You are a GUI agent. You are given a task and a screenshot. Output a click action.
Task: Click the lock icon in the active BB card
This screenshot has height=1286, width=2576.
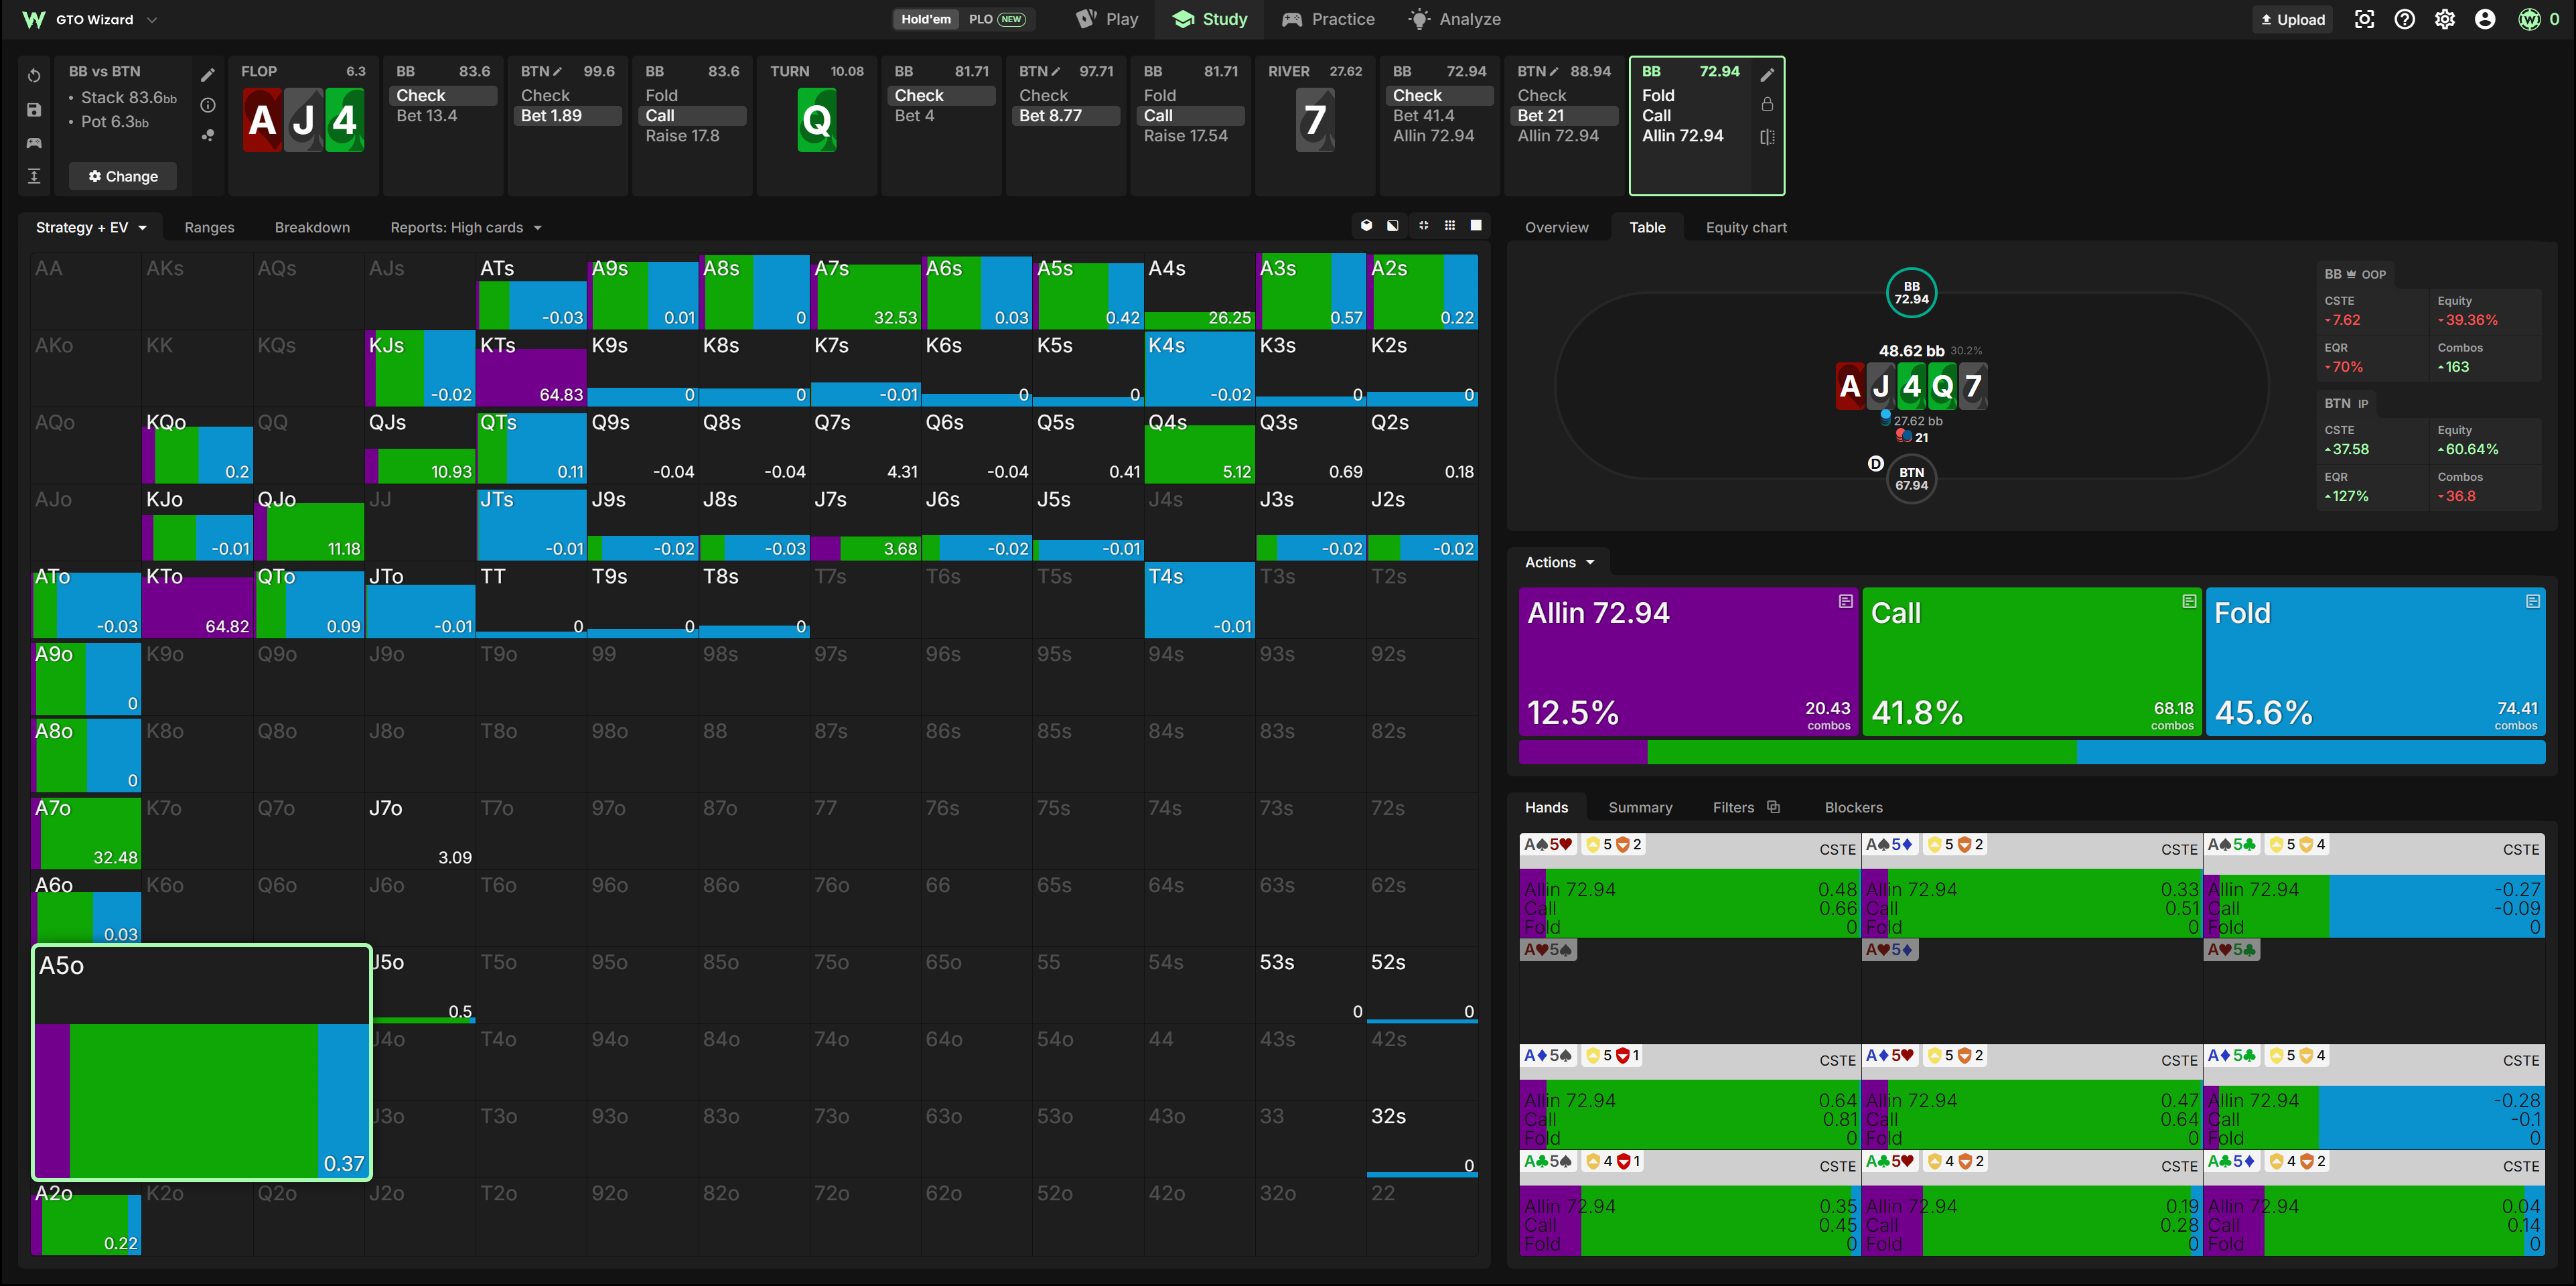[1767, 105]
